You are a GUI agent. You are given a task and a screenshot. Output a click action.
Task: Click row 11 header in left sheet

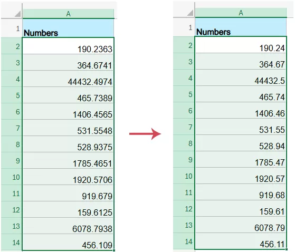click(x=12, y=193)
